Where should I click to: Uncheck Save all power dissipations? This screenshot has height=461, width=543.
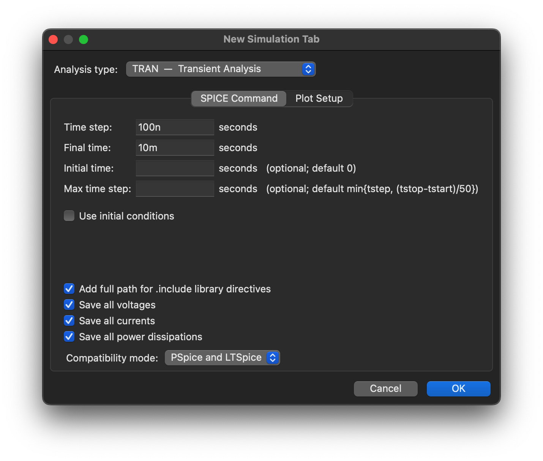69,337
